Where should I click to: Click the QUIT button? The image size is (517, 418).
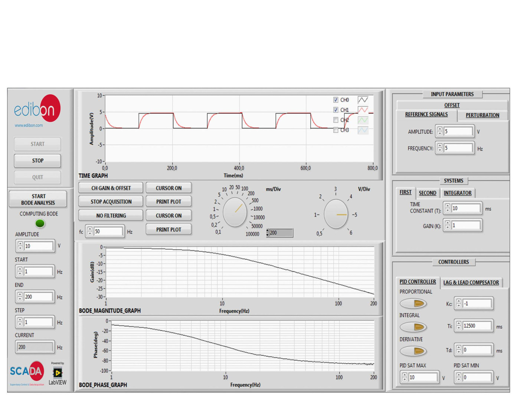pyautogui.click(x=37, y=177)
